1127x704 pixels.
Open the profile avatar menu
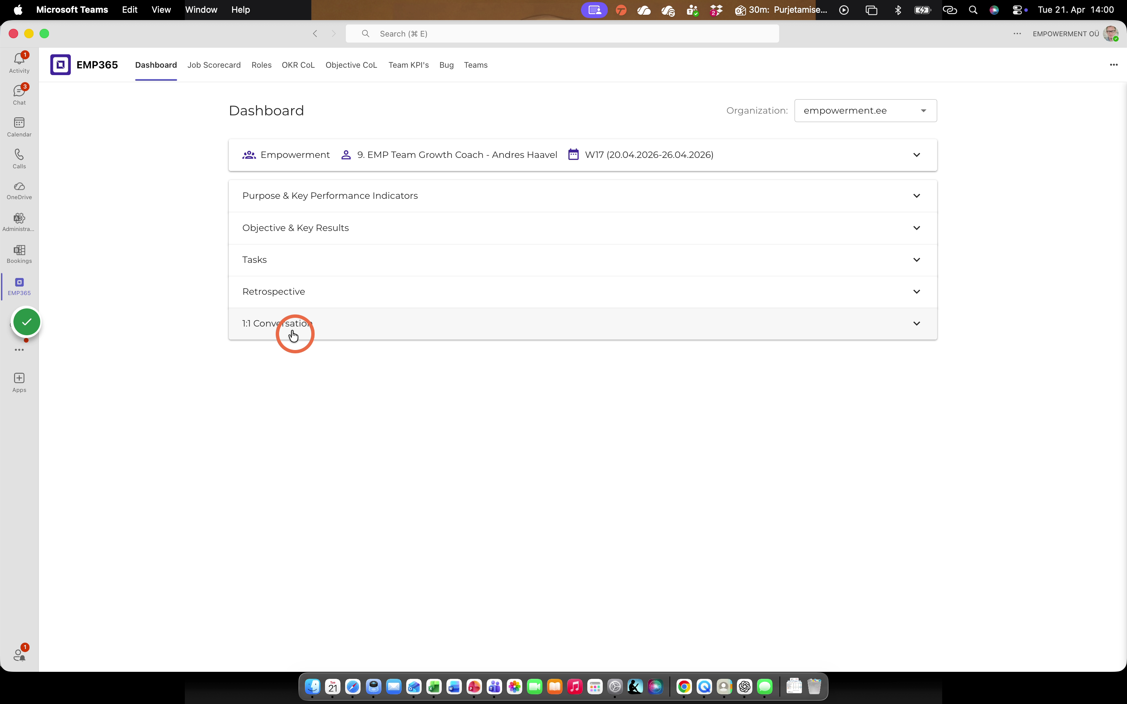(1111, 34)
